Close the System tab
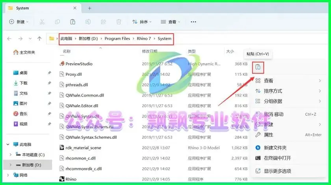The height and width of the screenshot is (185, 331). click(x=75, y=8)
